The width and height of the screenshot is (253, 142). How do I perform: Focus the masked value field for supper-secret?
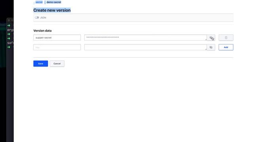click(x=145, y=37)
